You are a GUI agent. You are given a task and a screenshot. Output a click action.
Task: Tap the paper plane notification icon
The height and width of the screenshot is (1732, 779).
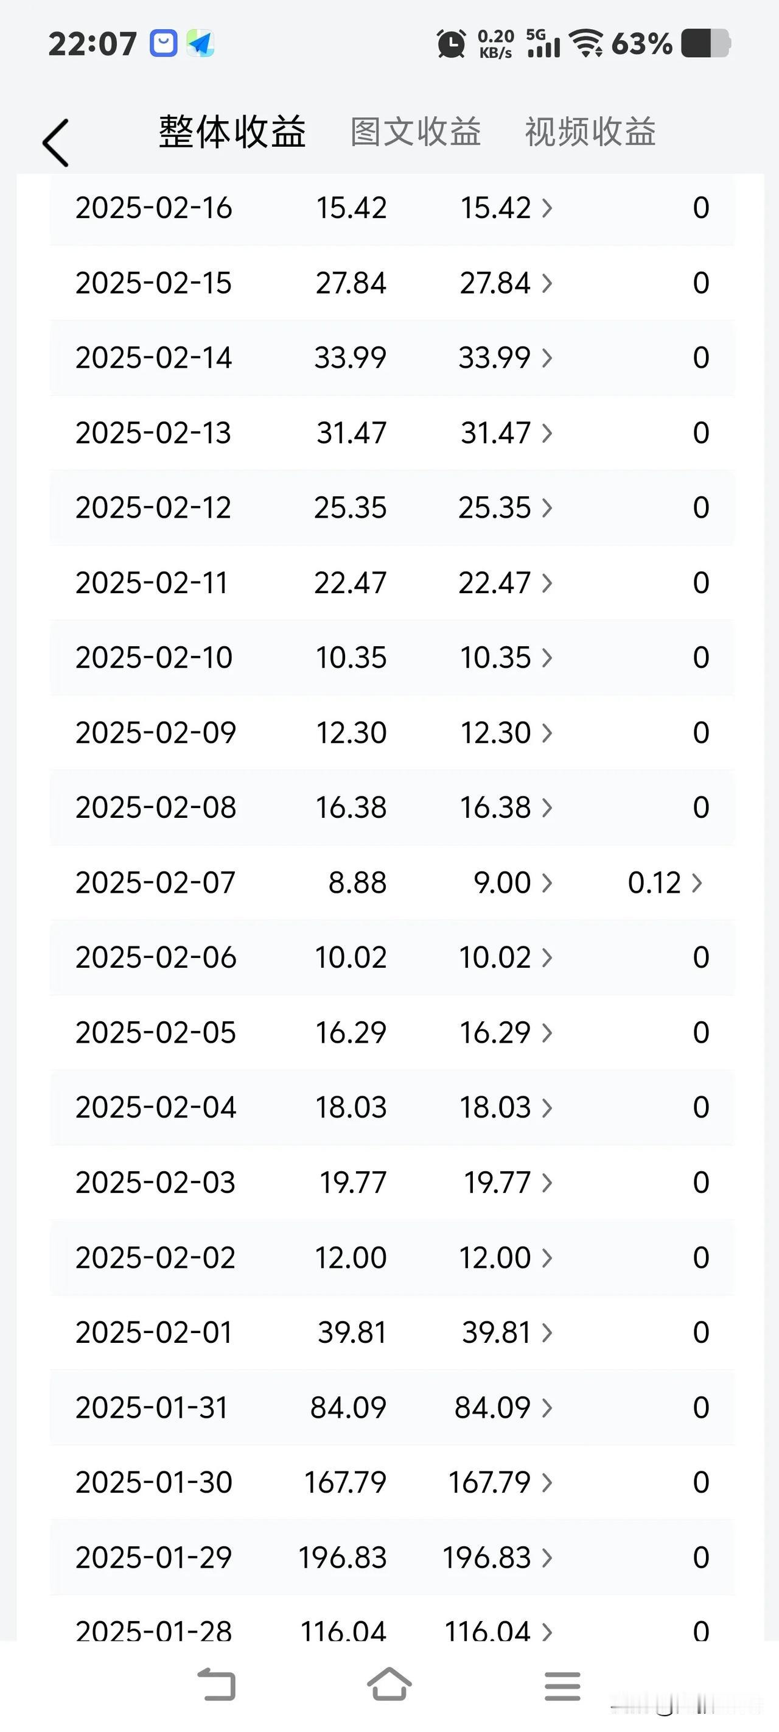coord(200,44)
